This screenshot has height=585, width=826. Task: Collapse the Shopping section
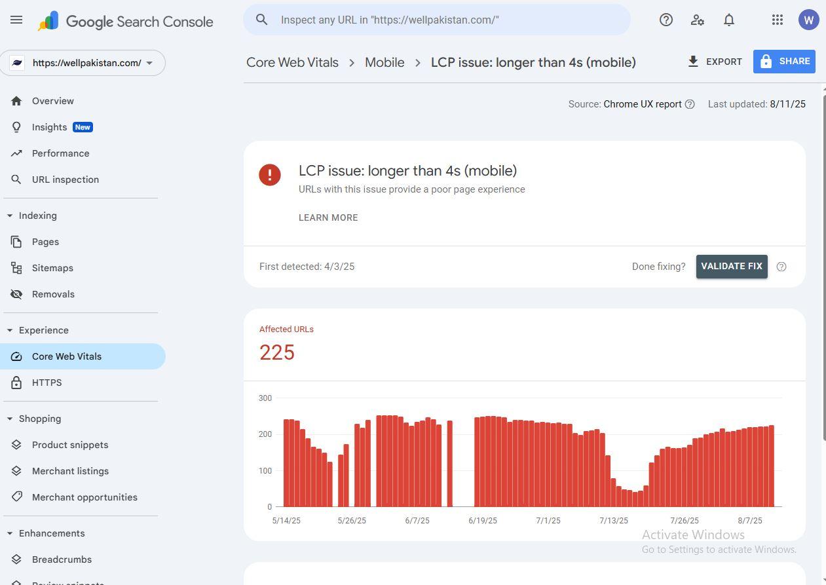(10, 419)
